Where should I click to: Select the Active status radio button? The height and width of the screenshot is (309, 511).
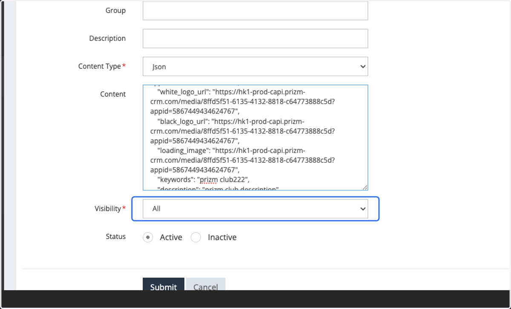[148, 237]
